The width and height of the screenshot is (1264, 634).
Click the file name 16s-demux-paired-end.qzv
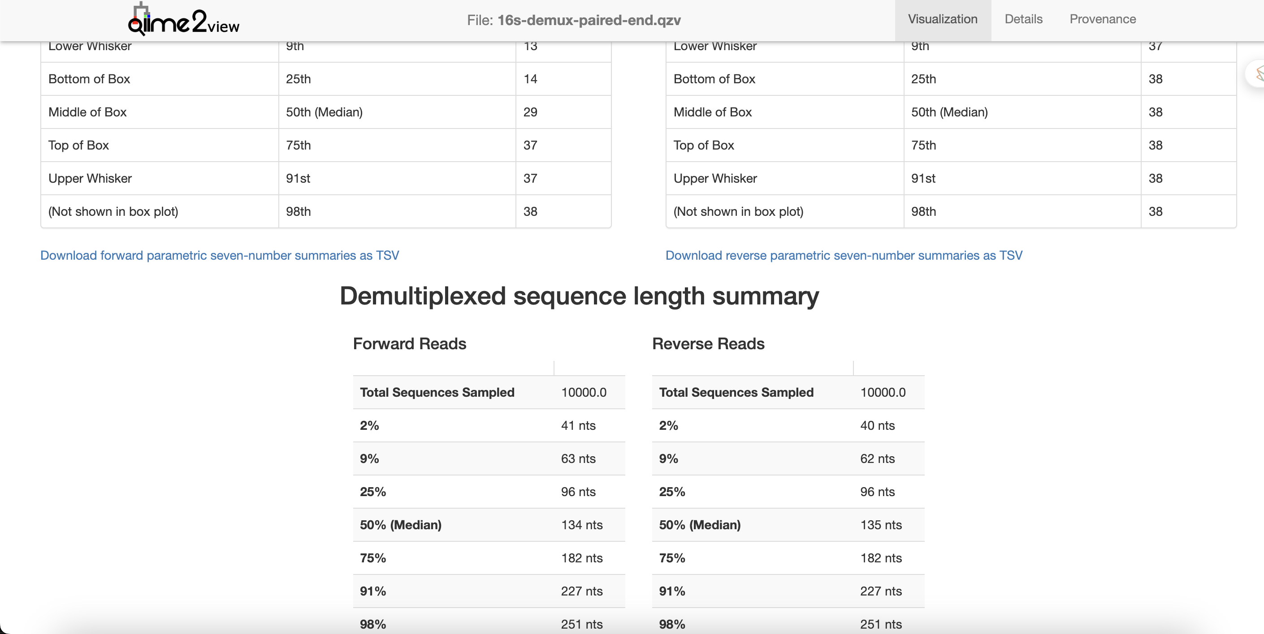point(589,20)
